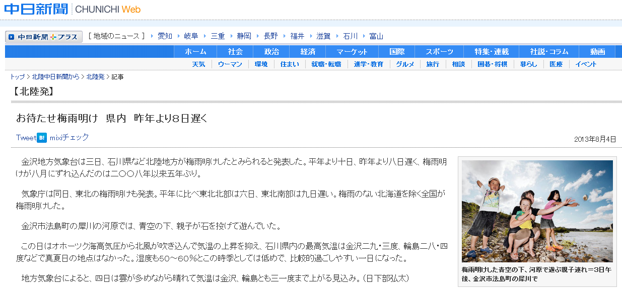This screenshot has width=622, height=295.
Task: Go to the 政治 section
Action: point(271,52)
